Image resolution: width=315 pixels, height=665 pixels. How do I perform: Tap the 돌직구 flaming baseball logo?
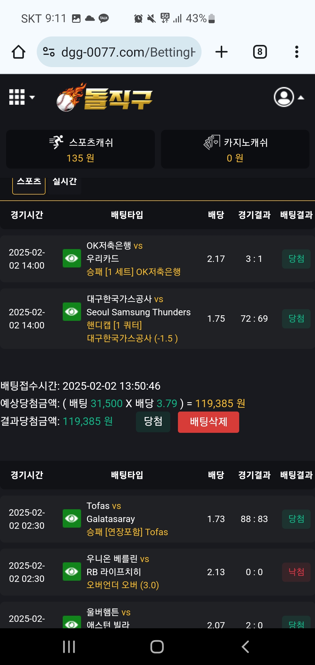point(104,97)
